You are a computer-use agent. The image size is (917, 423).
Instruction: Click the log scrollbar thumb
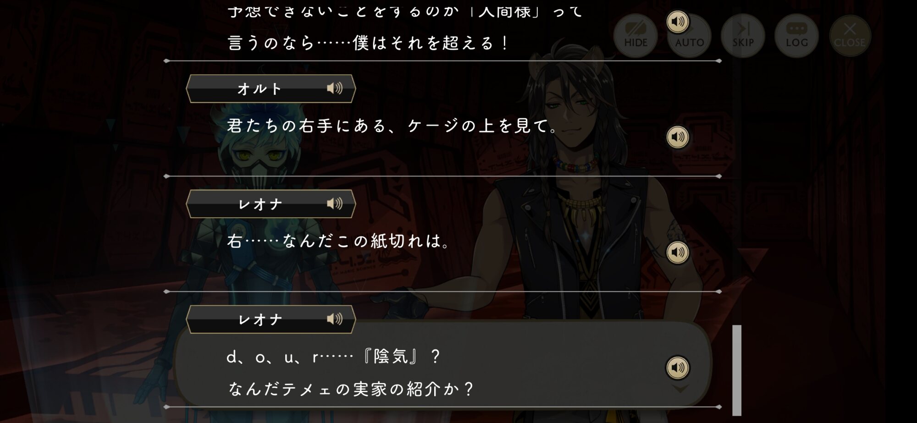click(737, 370)
